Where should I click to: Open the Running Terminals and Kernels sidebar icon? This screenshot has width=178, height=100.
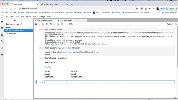point(2,28)
